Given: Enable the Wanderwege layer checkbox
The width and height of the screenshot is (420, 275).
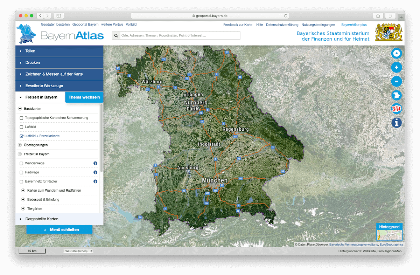Looking at the screenshot, I should tap(22, 163).
